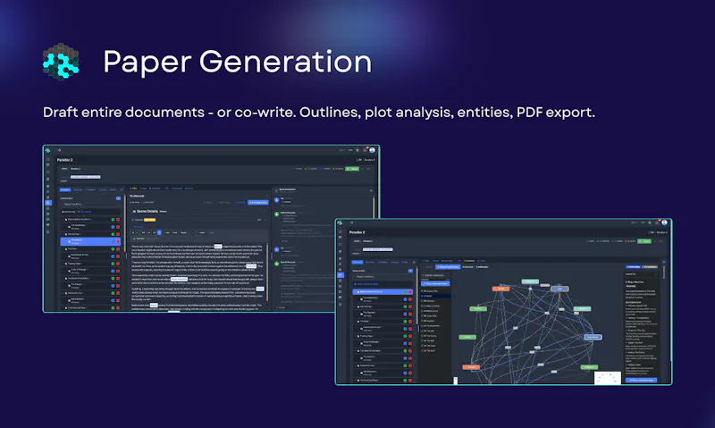Check first entity checkbox in graph filter list
This screenshot has width=715, height=428.
pyautogui.click(x=422, y=290)
